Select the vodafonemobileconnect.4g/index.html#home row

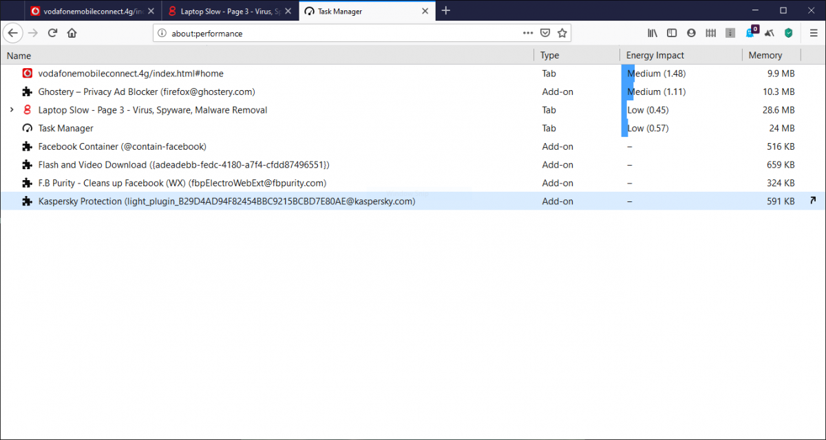[x=413, y=74]
